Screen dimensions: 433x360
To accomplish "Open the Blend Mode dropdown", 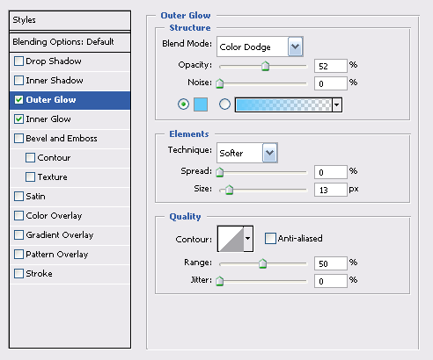I will (x=260, y=47).
